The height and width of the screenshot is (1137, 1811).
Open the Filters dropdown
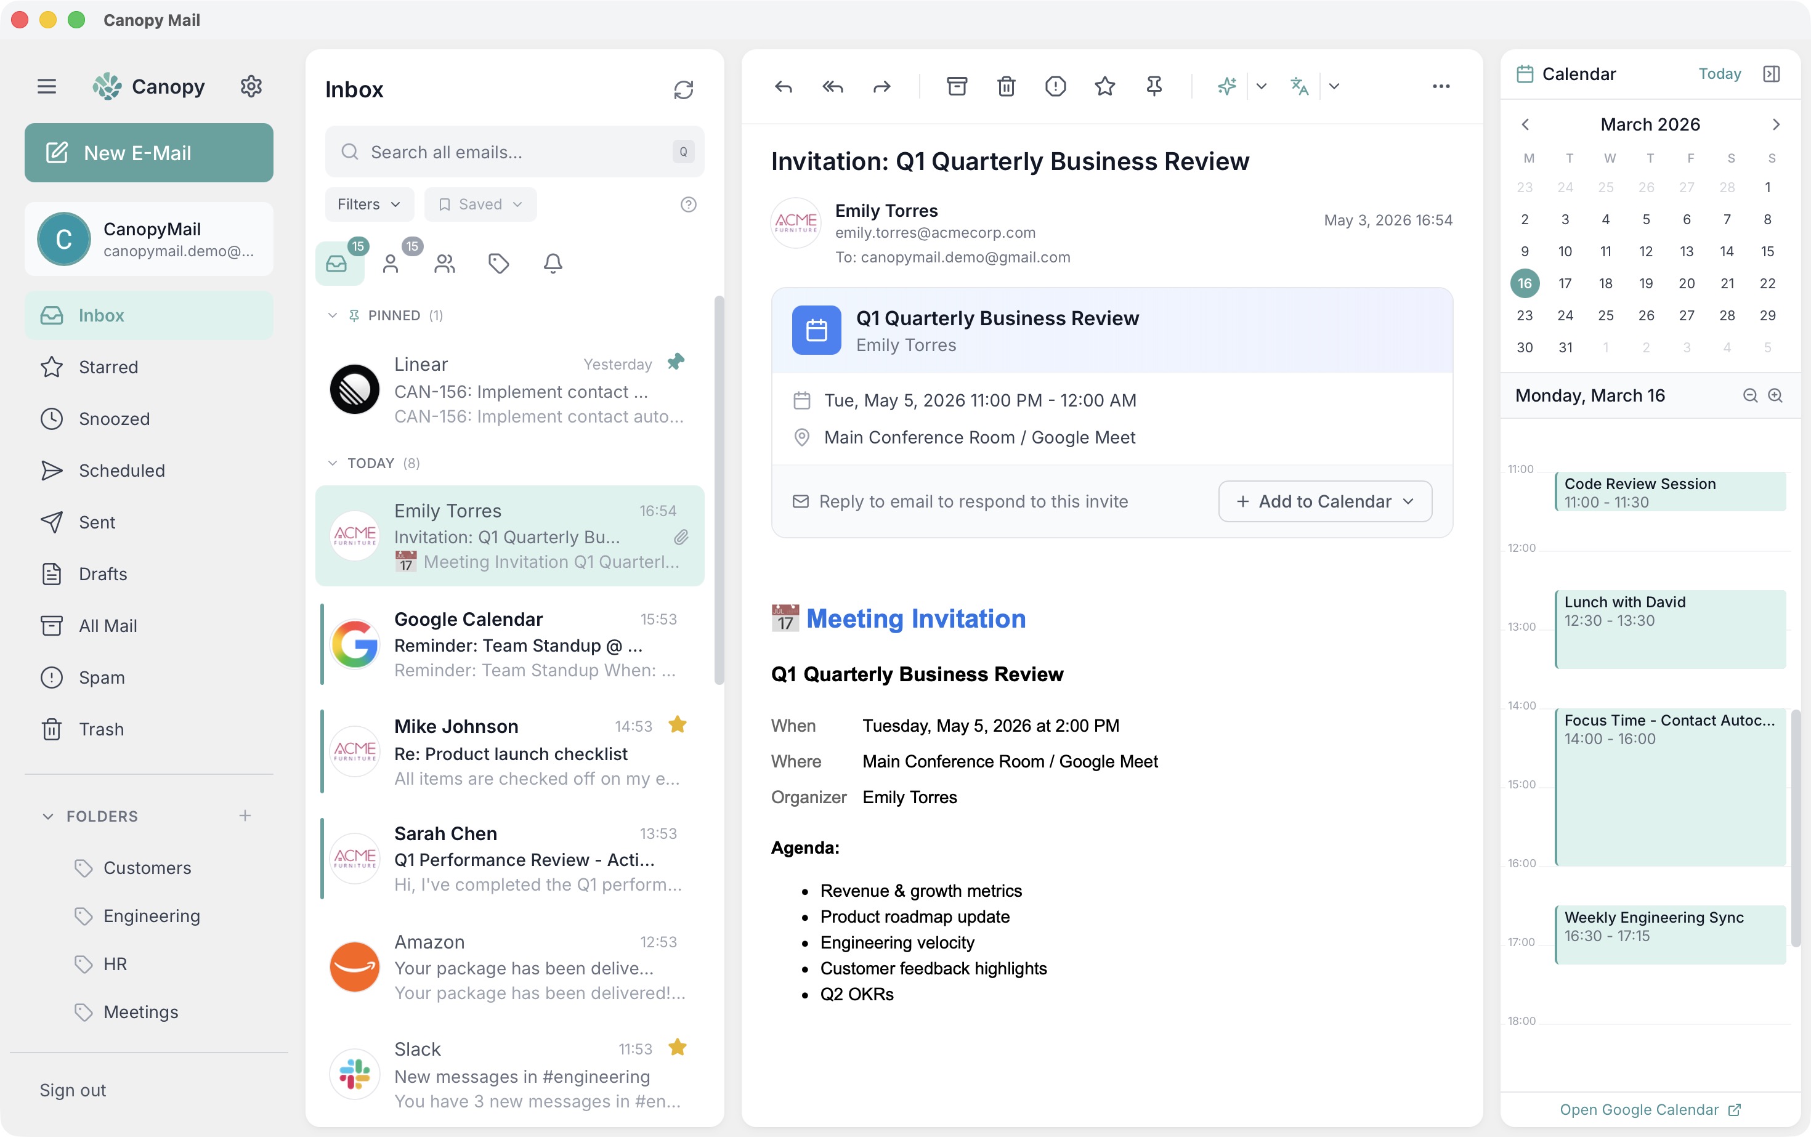coord(368,204)
